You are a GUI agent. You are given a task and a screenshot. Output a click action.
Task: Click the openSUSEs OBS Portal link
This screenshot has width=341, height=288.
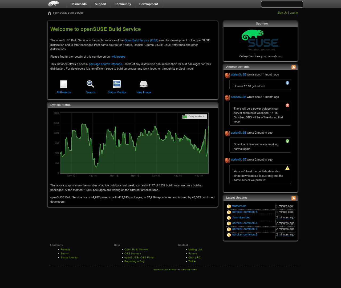click(139, 258)
